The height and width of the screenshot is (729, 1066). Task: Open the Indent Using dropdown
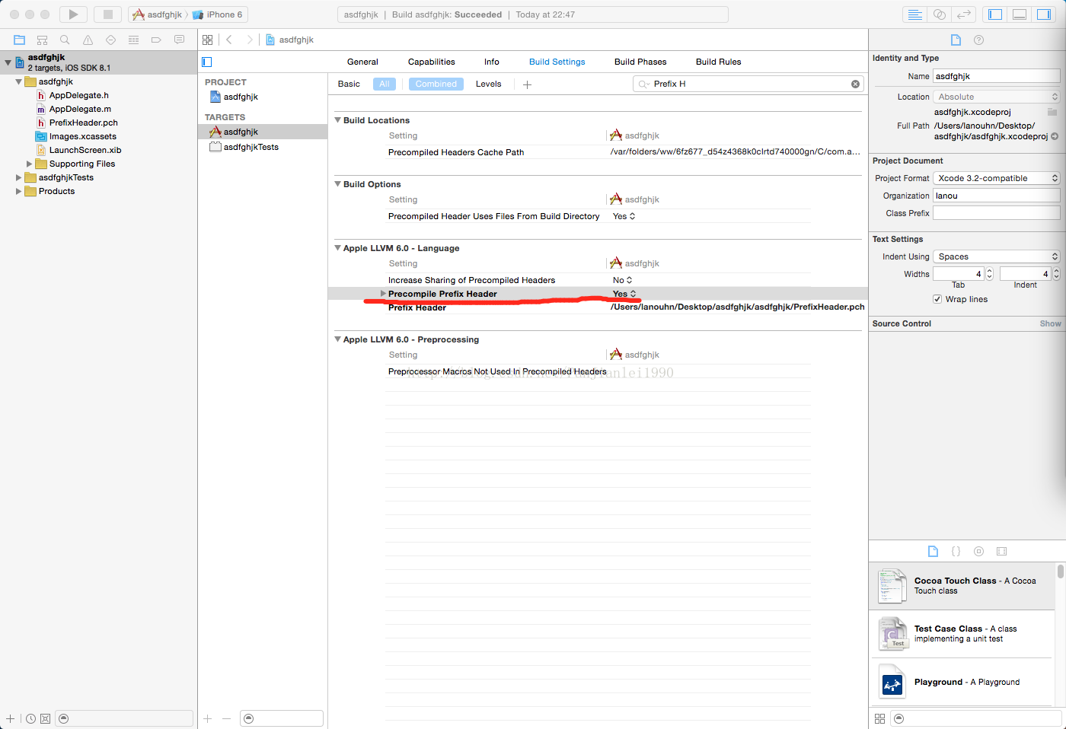point(997,256)
